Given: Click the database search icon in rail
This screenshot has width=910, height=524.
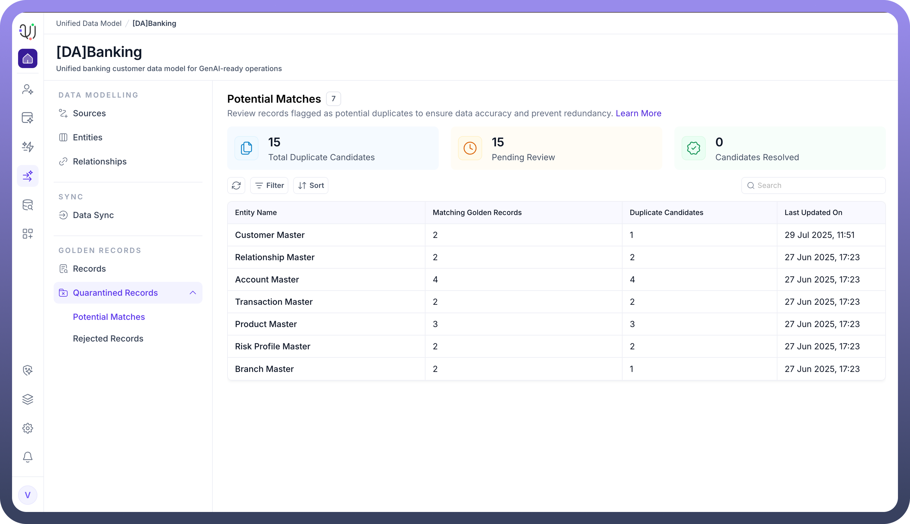Looking at the screenshot, I should click(28, 205).
